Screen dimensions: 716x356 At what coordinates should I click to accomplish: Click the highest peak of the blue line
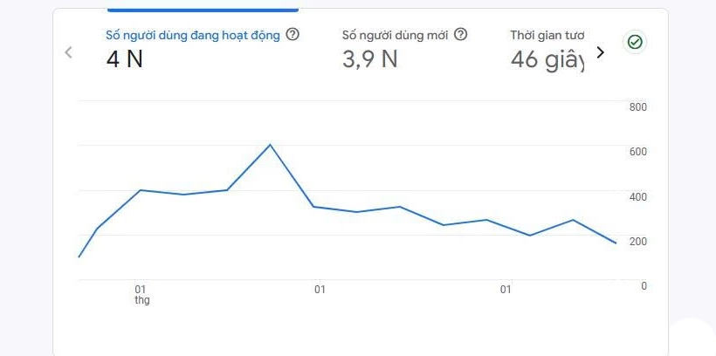coord(270,145)
